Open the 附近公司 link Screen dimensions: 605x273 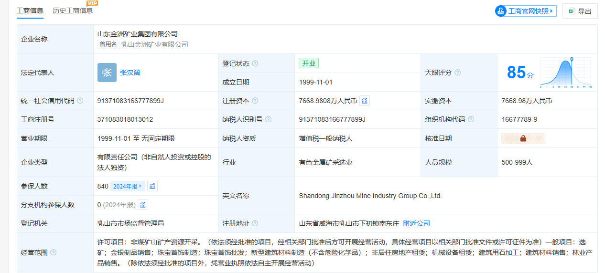click(416, 223)
